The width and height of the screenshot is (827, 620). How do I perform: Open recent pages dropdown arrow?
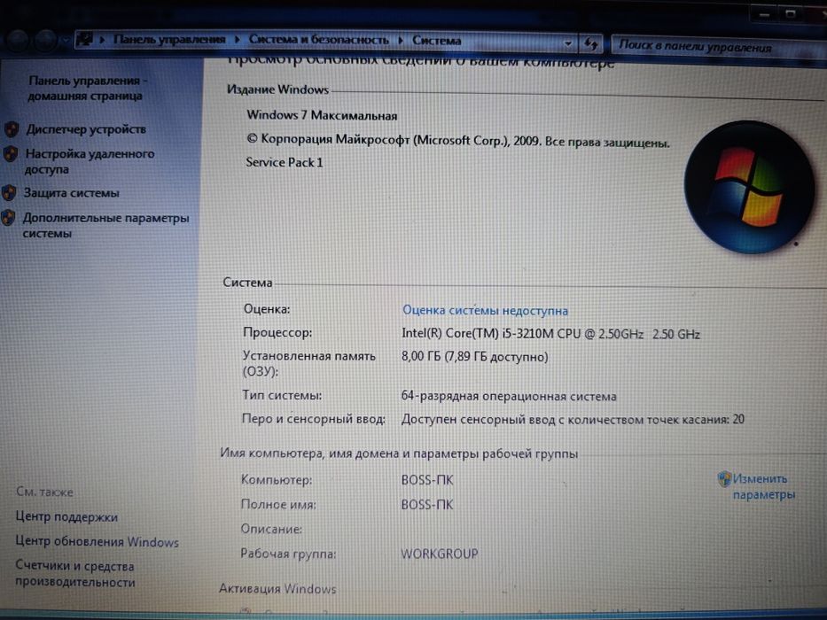65,40
